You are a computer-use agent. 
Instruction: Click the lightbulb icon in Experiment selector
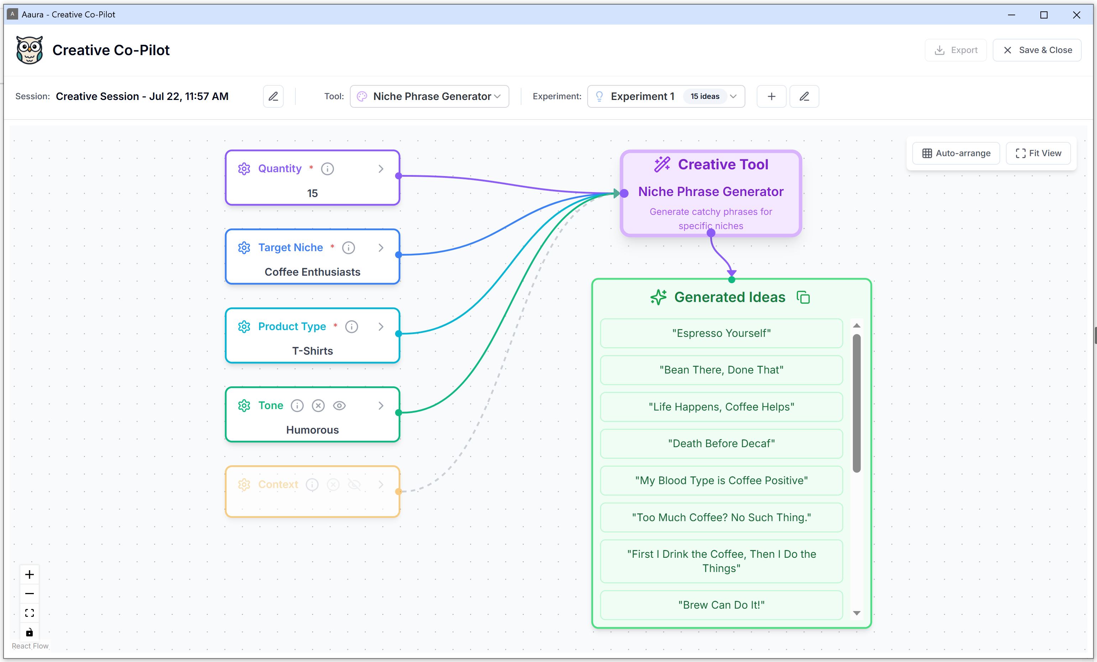[x=599, y=96]
